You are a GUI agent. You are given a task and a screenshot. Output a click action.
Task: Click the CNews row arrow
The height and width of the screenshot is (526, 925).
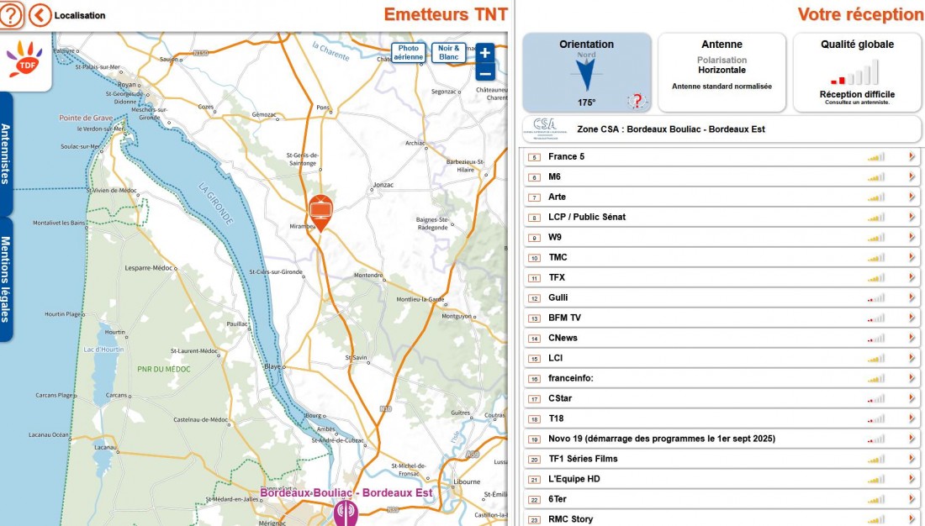coord(912,338)
